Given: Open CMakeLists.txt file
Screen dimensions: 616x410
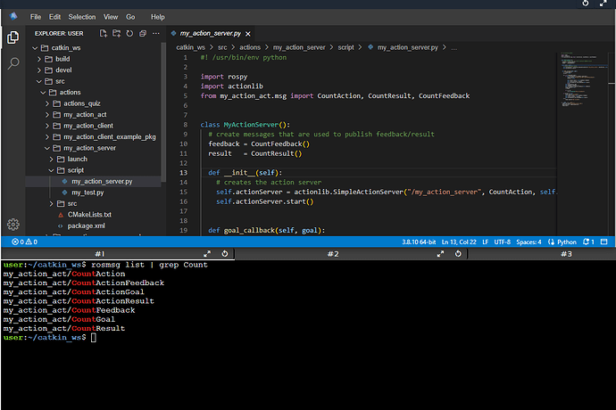Looking at the screenshot, I should pyautogui.click(x=89, y=215).
